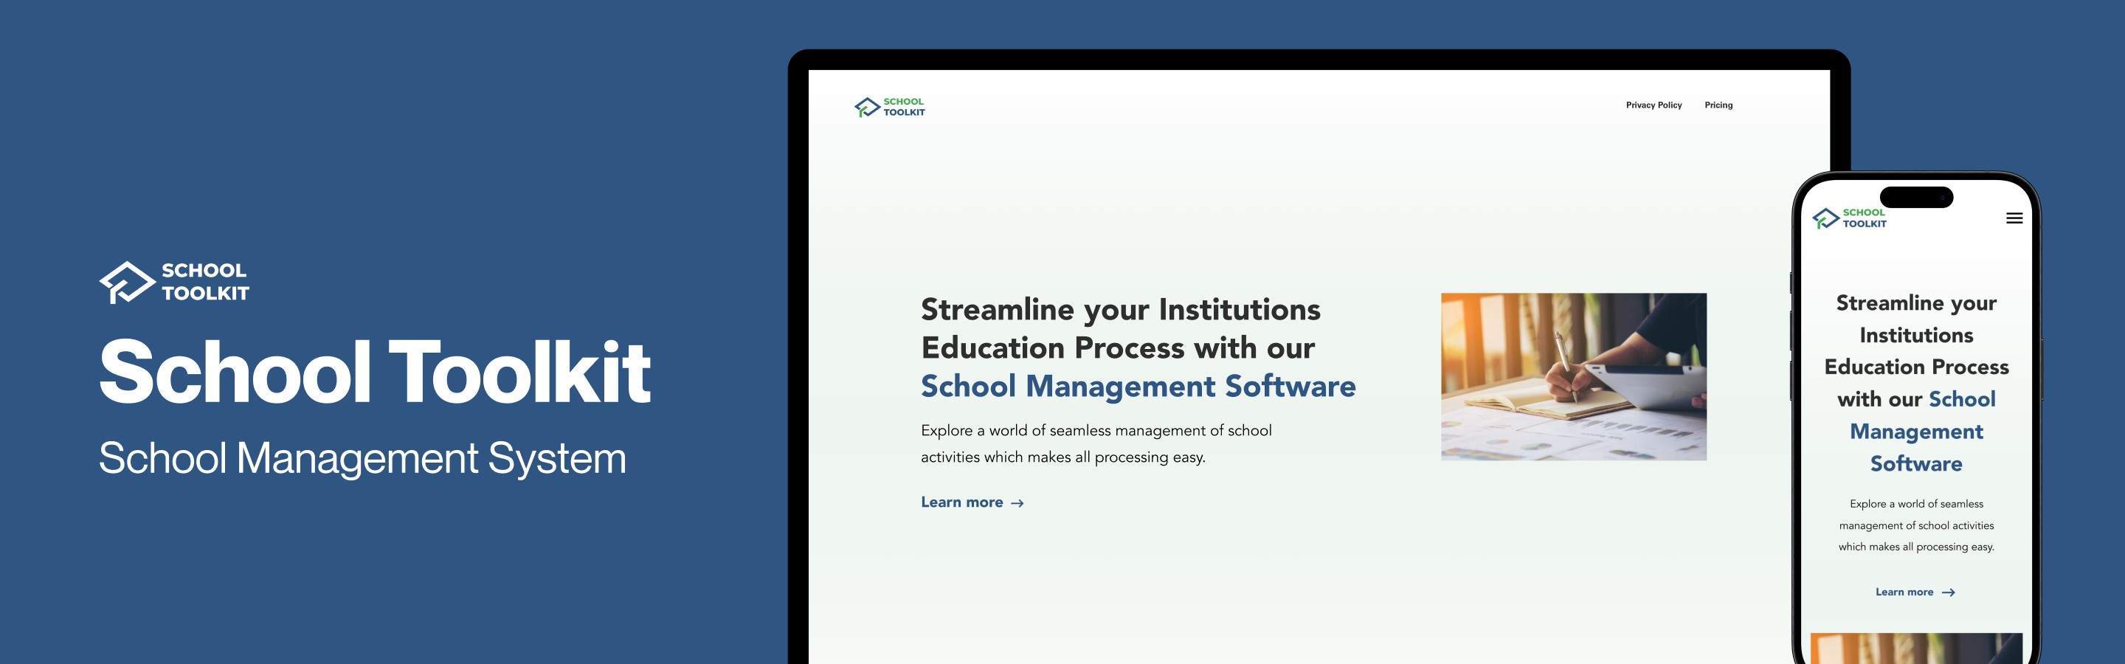Open the hamburger menu on the phone mockup

[x=2014, y=218]
